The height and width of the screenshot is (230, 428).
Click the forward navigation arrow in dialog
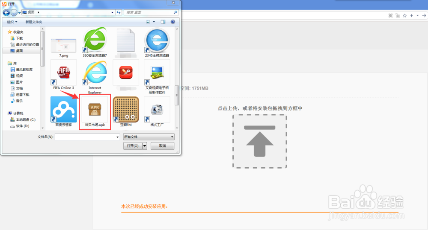[14, 12]
